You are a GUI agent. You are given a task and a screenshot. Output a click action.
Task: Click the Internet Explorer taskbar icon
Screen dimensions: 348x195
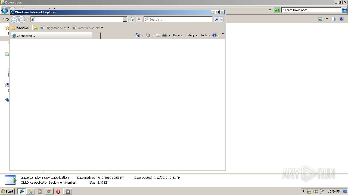[x=22, y=191]
